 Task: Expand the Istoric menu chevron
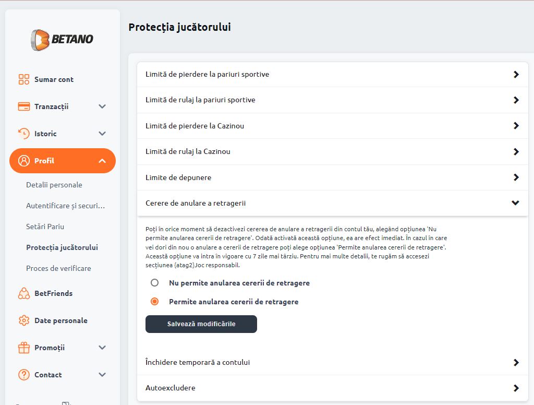point(102,134)
